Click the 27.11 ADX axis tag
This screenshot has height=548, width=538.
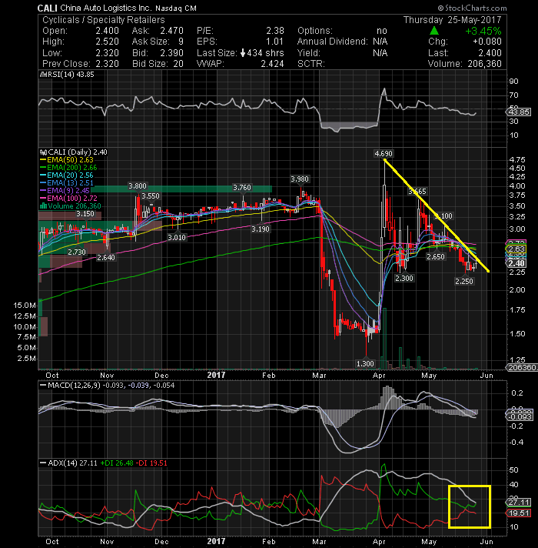tap(519, 503)
